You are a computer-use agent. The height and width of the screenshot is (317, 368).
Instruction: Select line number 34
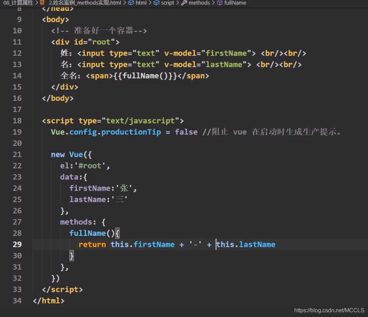(17, 301)
